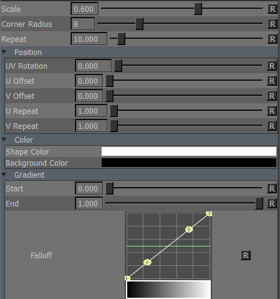This screenshot has height=299, width=280.
Task: Click the gradient Start value field
Action: tap(89, 188)
